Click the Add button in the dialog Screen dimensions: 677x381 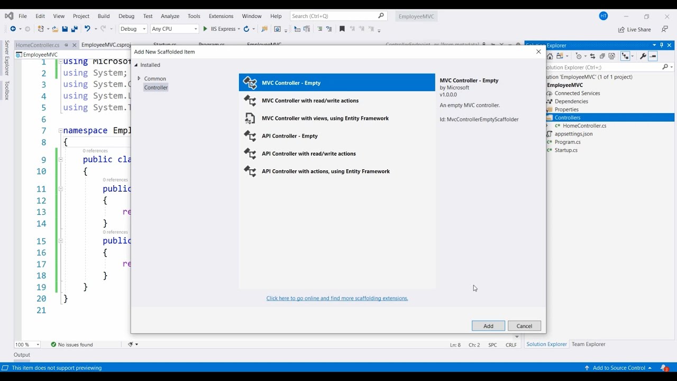[488, 326]
